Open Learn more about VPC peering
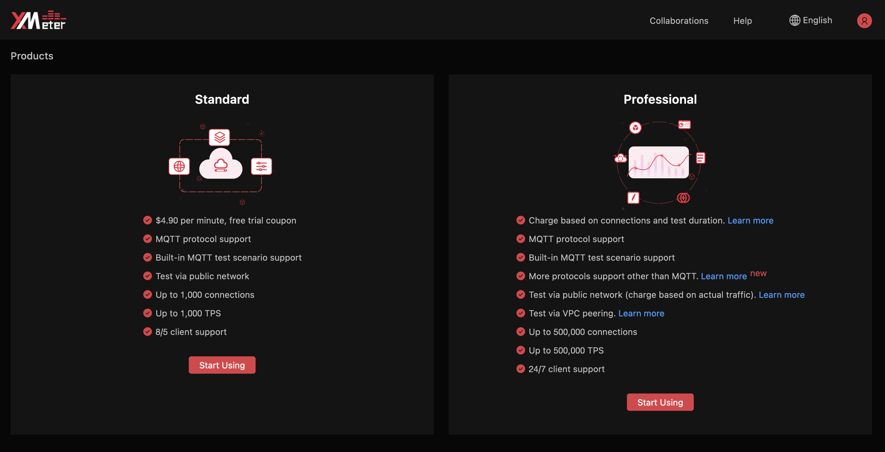The image size is (885, 452). (641, 313)
